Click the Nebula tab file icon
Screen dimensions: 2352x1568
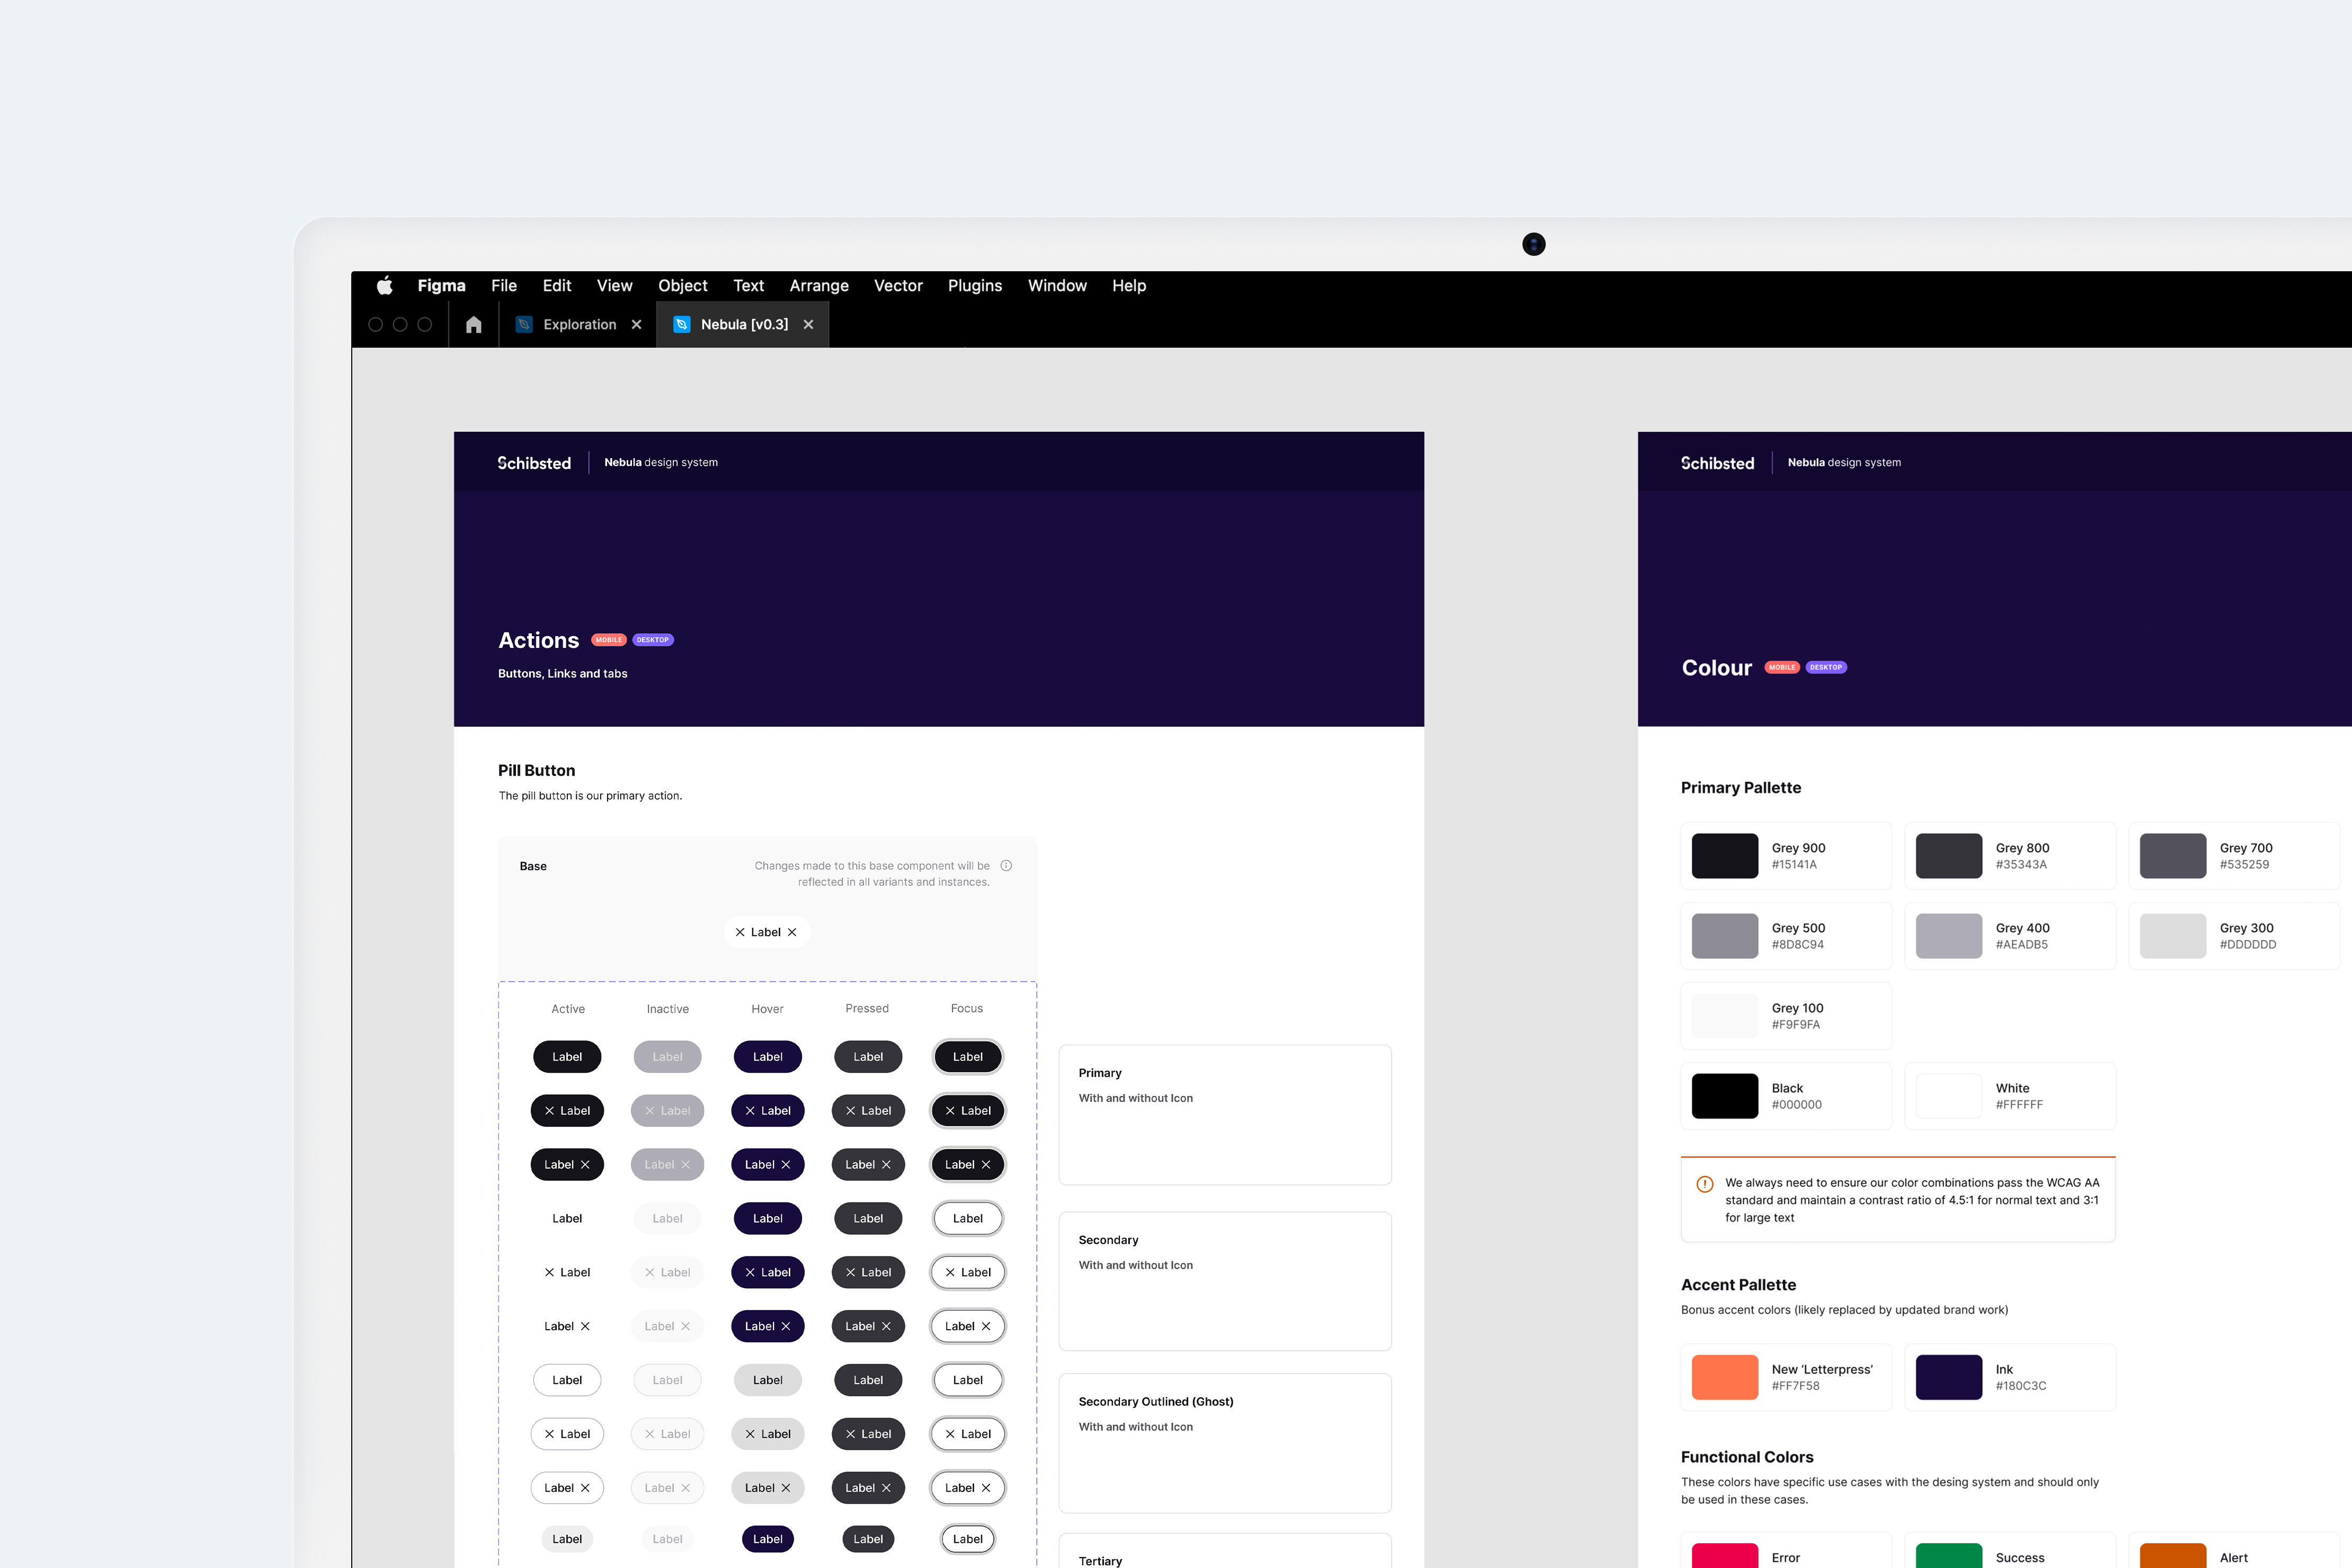coord(681,324)
